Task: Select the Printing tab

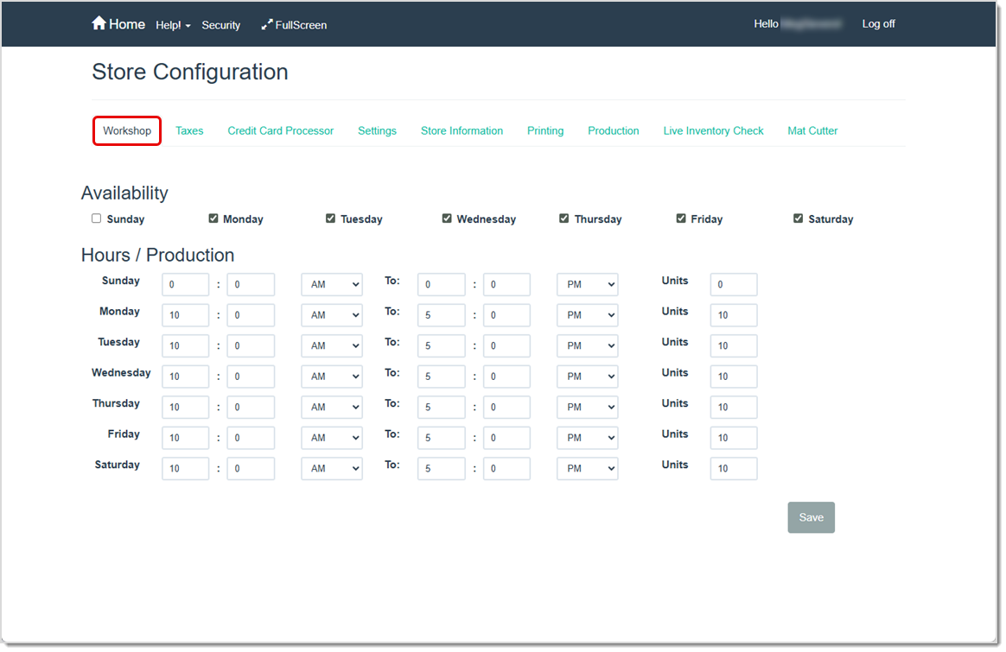Action: click(545, 130)
